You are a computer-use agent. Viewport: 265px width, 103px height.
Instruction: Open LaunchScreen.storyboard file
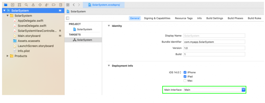coord(36,46)
